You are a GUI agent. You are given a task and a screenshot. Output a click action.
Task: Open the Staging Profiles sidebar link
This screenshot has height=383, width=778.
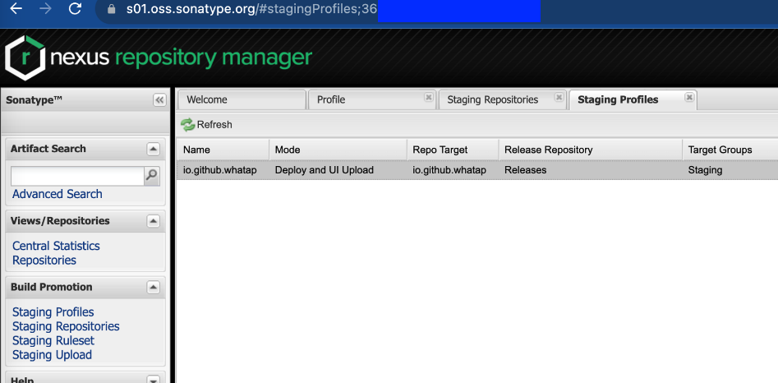pos(53,312)
